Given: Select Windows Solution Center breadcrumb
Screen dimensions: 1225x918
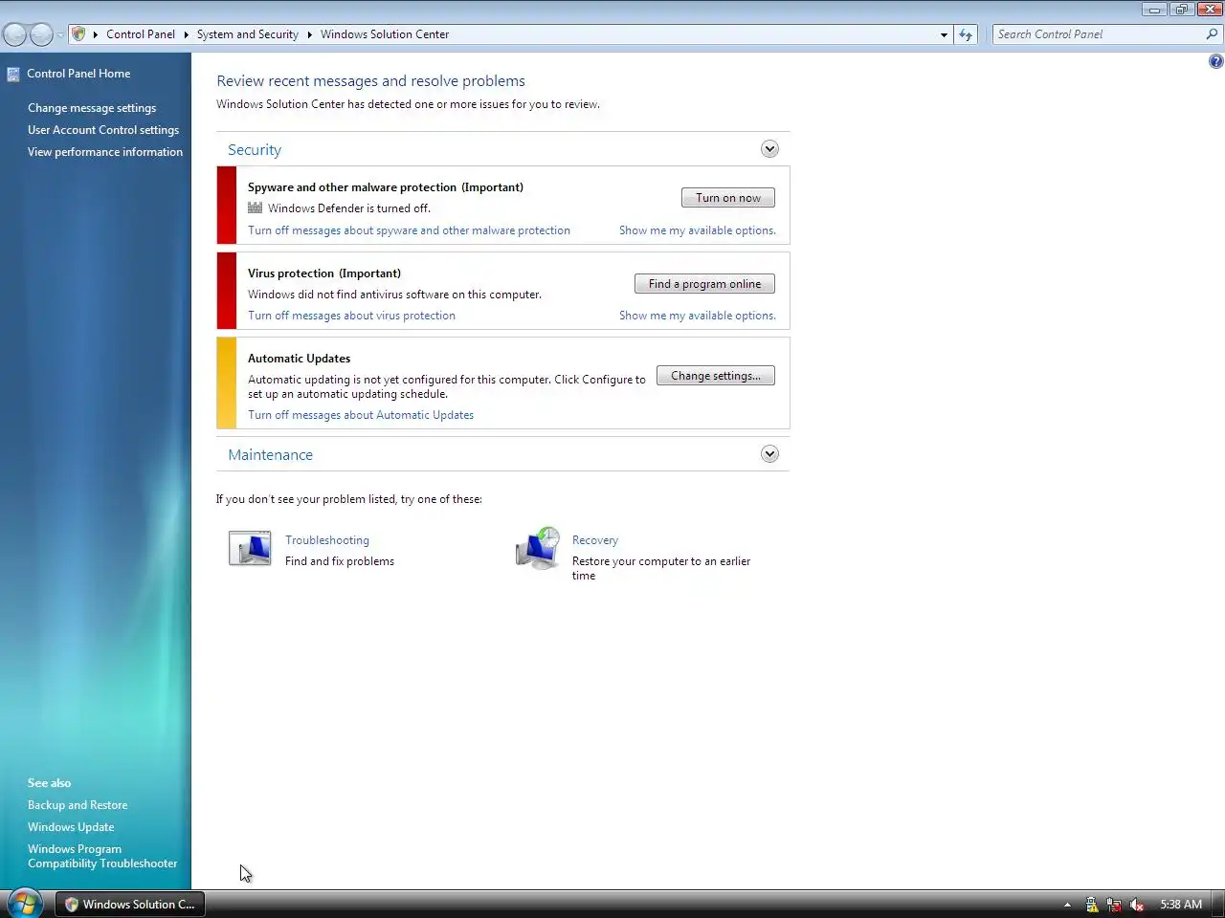Looking at the screenshot, I should [x=385, y=34].
